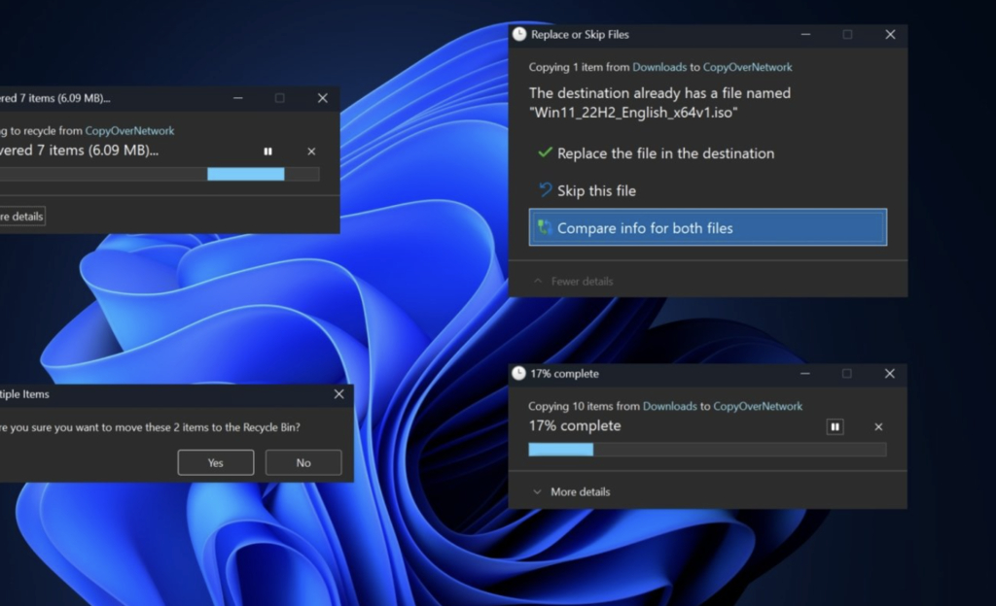Pause the 17% complete file copy
Screen dimensions: 996x606
click(835, 426)
